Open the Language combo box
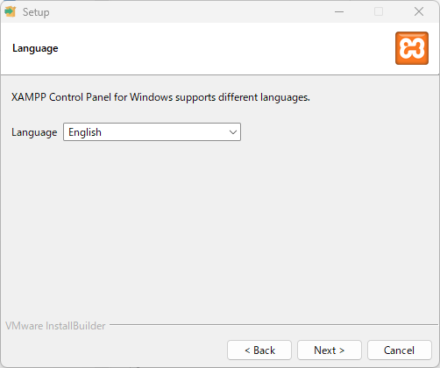The height and width of the screenshot is (368, 440). 152,132
